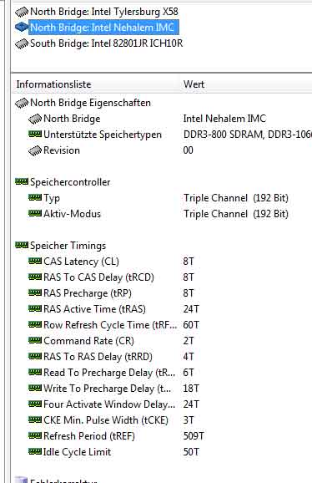Select the Four Activate Window Delay row
Viewport: 312px width, 483px height.
pos(162,404)
